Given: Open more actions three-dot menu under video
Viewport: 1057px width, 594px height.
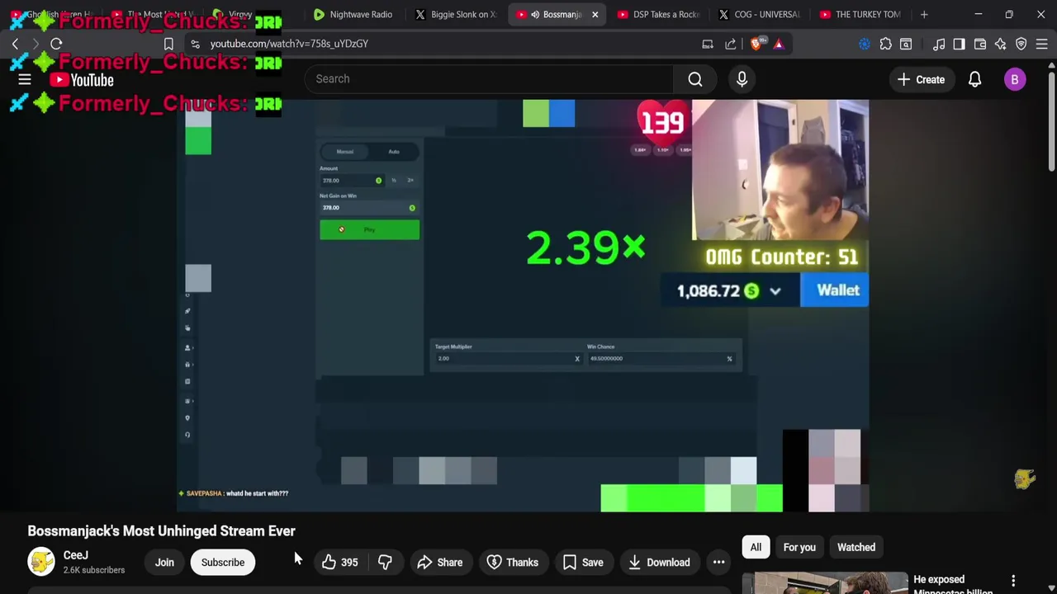Looking at the screenshot, I should [x=719, y=563].
